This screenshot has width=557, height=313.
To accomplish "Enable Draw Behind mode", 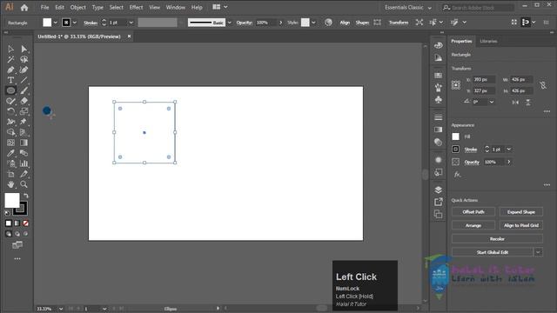I will 17,234.
